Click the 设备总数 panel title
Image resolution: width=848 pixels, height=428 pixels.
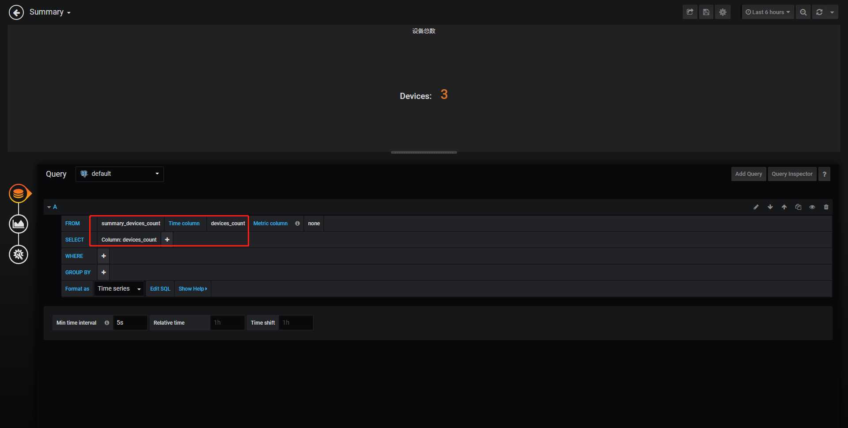pos(424,31)
